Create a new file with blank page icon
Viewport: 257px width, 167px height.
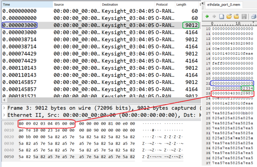pos(222,16)
